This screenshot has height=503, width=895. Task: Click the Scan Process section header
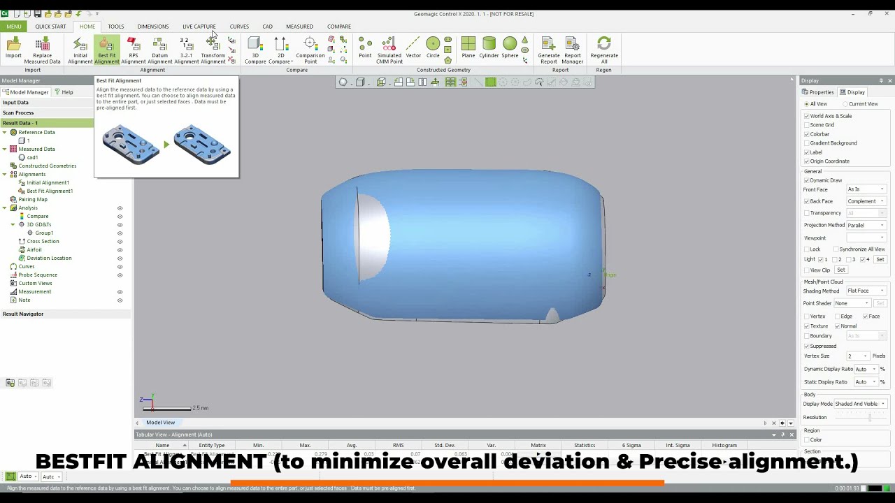46,112
